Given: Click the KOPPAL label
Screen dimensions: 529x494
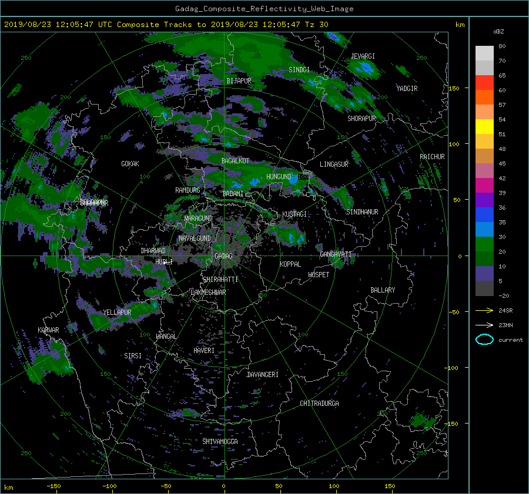Looking at the screenshot, I should (x=290, y=264).
